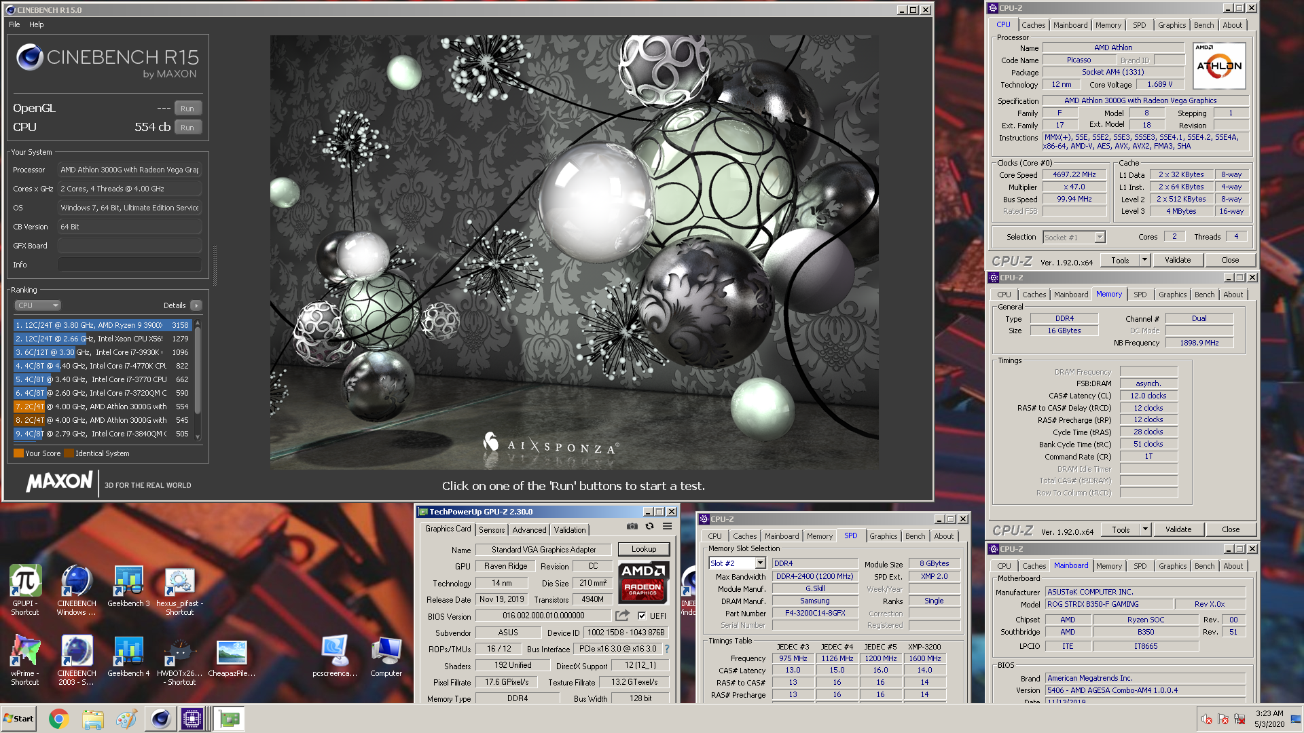Open Graphics tab in CPU-Z Mainboard window
The height and width of the screenshot is (733, 1304).
1172,566
